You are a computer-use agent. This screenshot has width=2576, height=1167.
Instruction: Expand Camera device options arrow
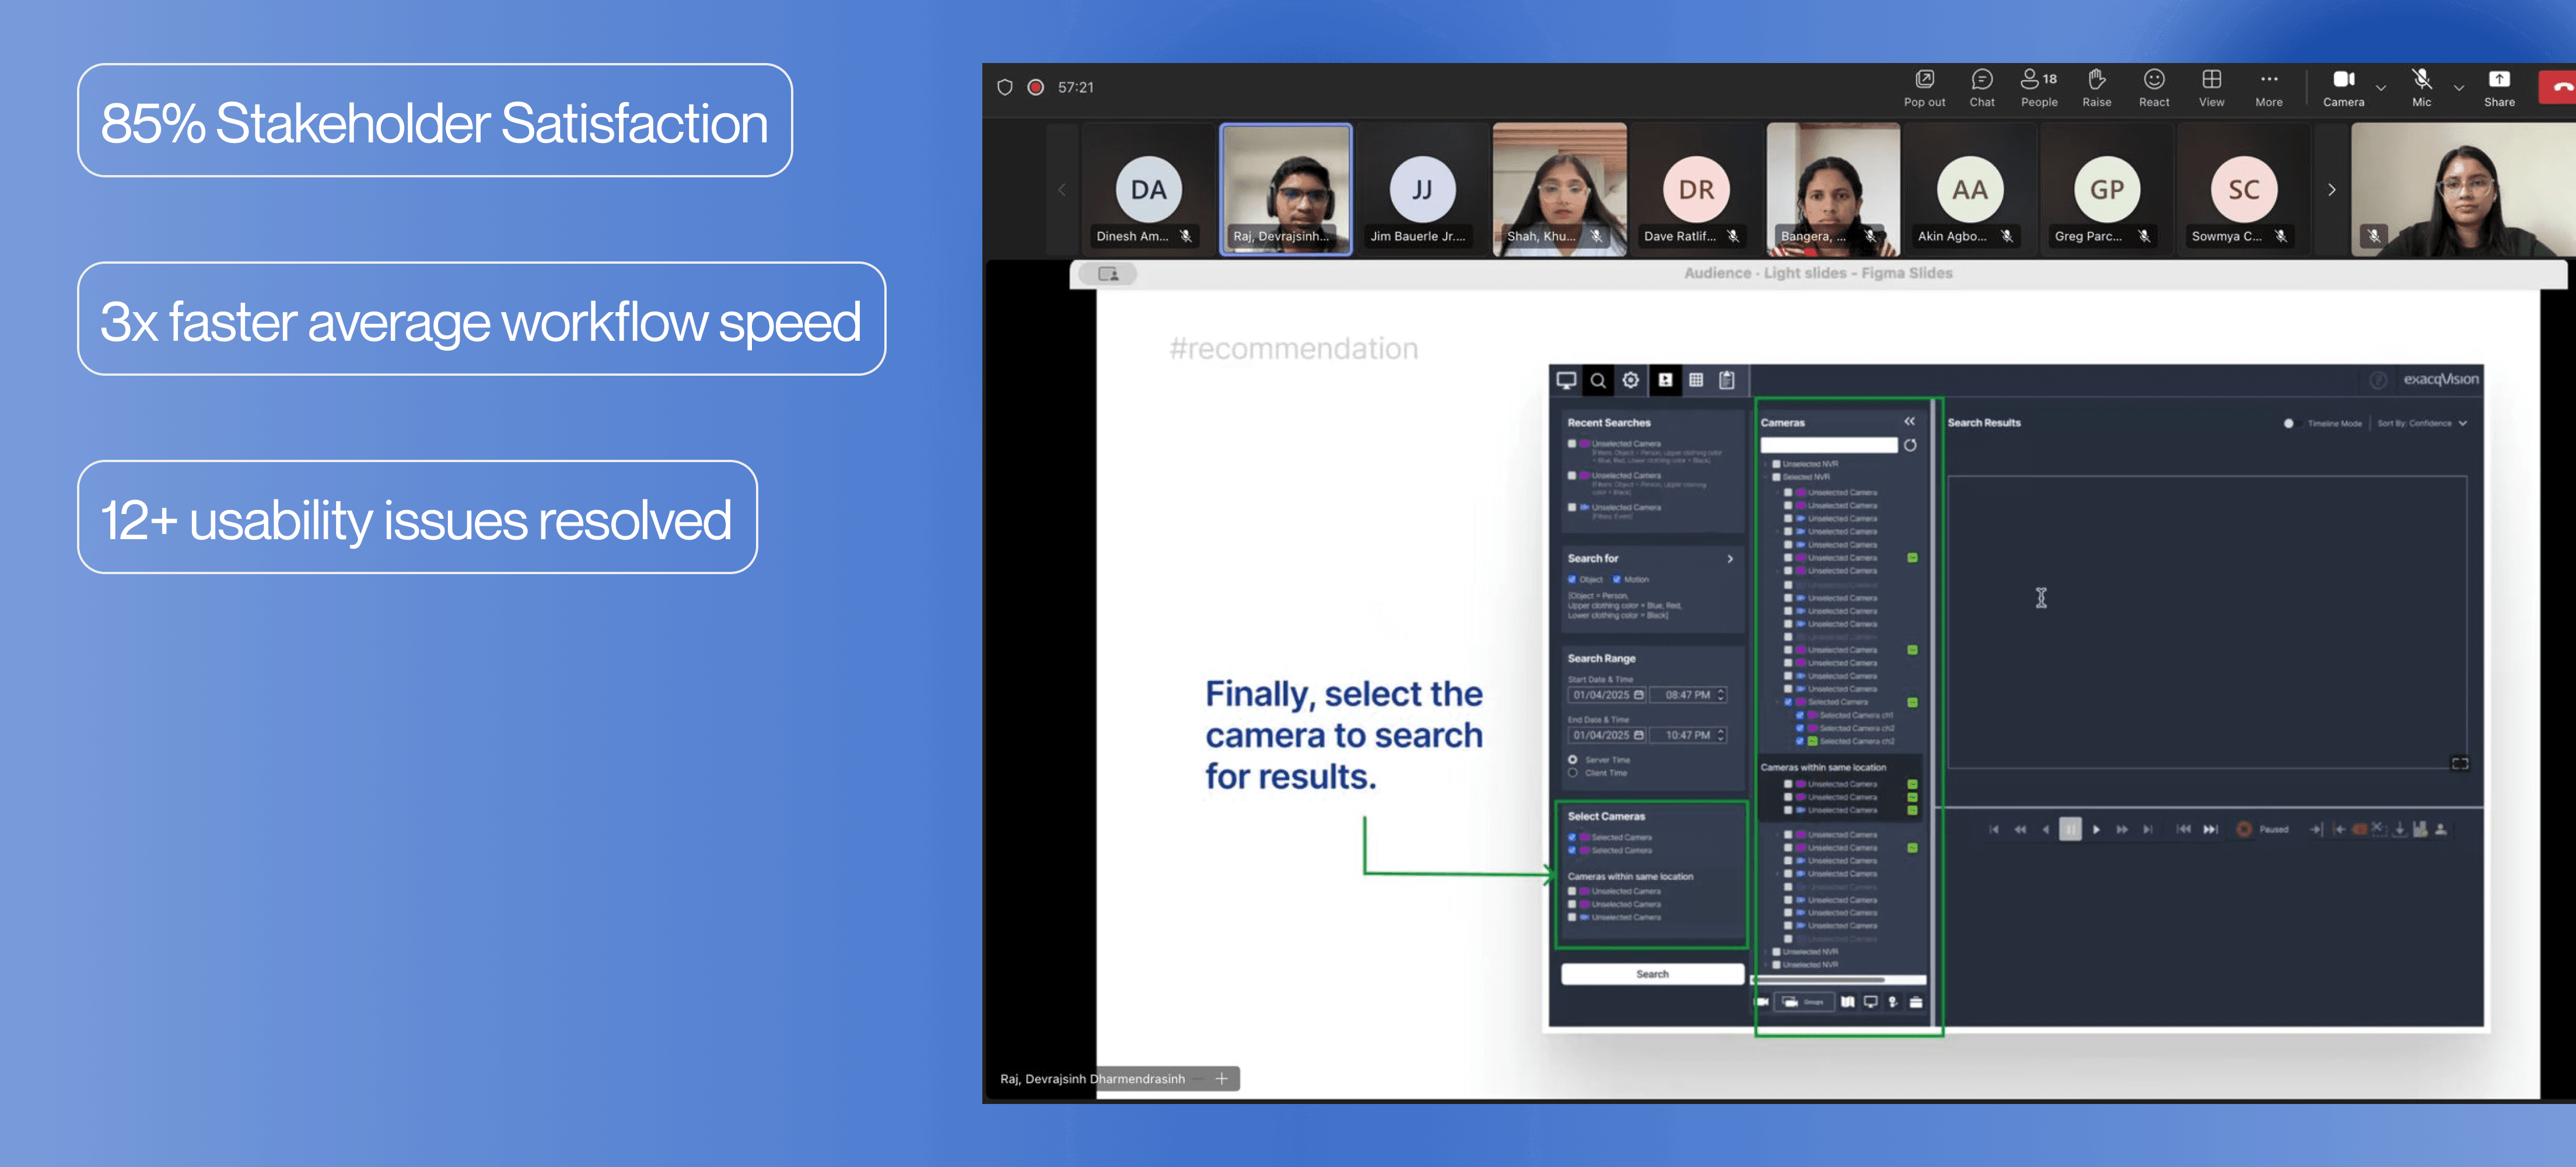2381,88
